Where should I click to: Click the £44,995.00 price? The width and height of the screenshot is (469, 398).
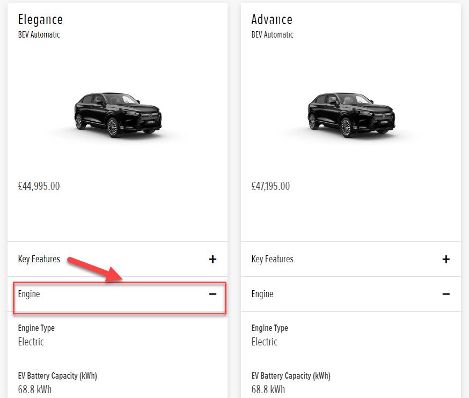[39, 186]
